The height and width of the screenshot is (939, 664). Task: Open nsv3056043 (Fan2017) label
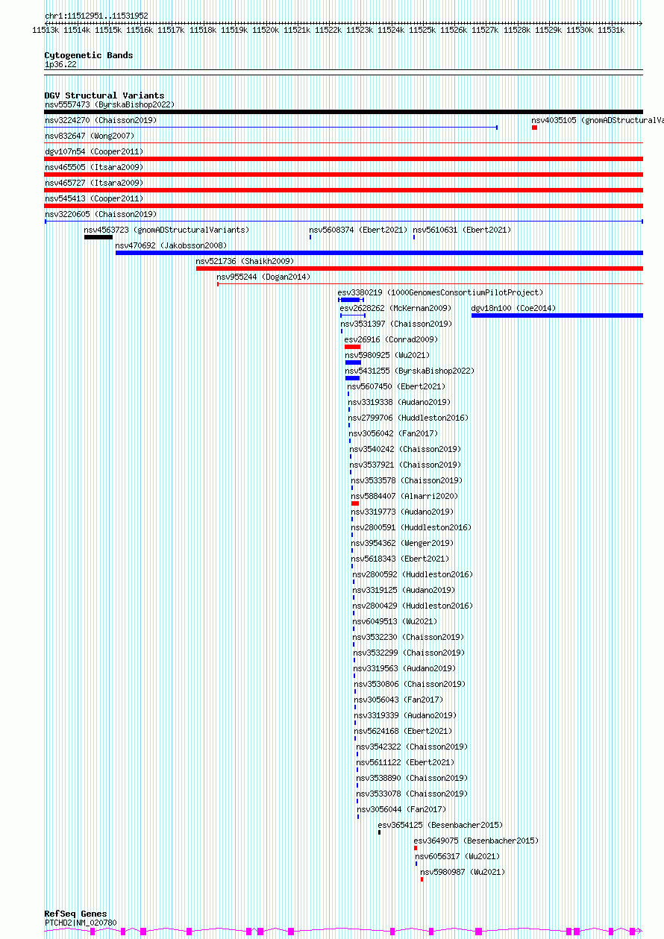click(398, 700)
